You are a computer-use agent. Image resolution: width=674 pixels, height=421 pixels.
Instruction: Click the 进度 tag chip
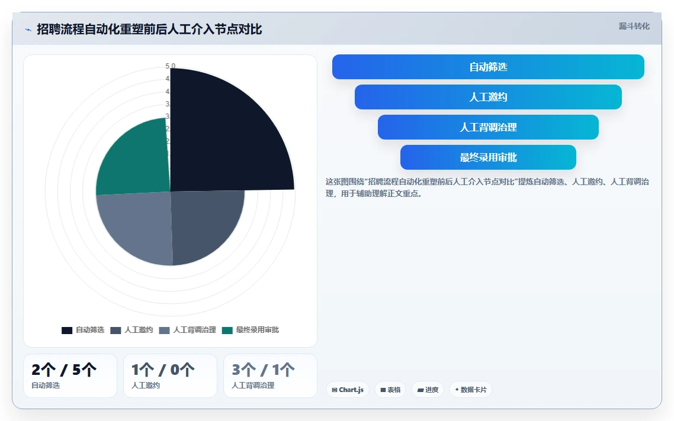428,390
